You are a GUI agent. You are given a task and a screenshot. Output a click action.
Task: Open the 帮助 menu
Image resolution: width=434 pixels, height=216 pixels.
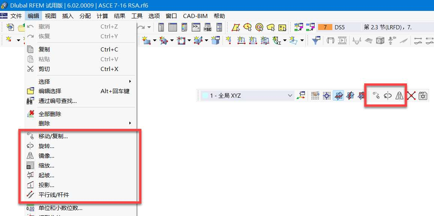point(219,16)
